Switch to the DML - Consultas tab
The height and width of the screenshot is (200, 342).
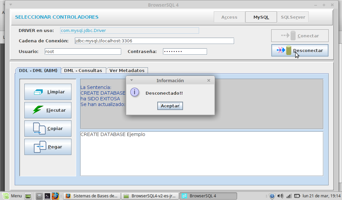[x=83, y=70]
